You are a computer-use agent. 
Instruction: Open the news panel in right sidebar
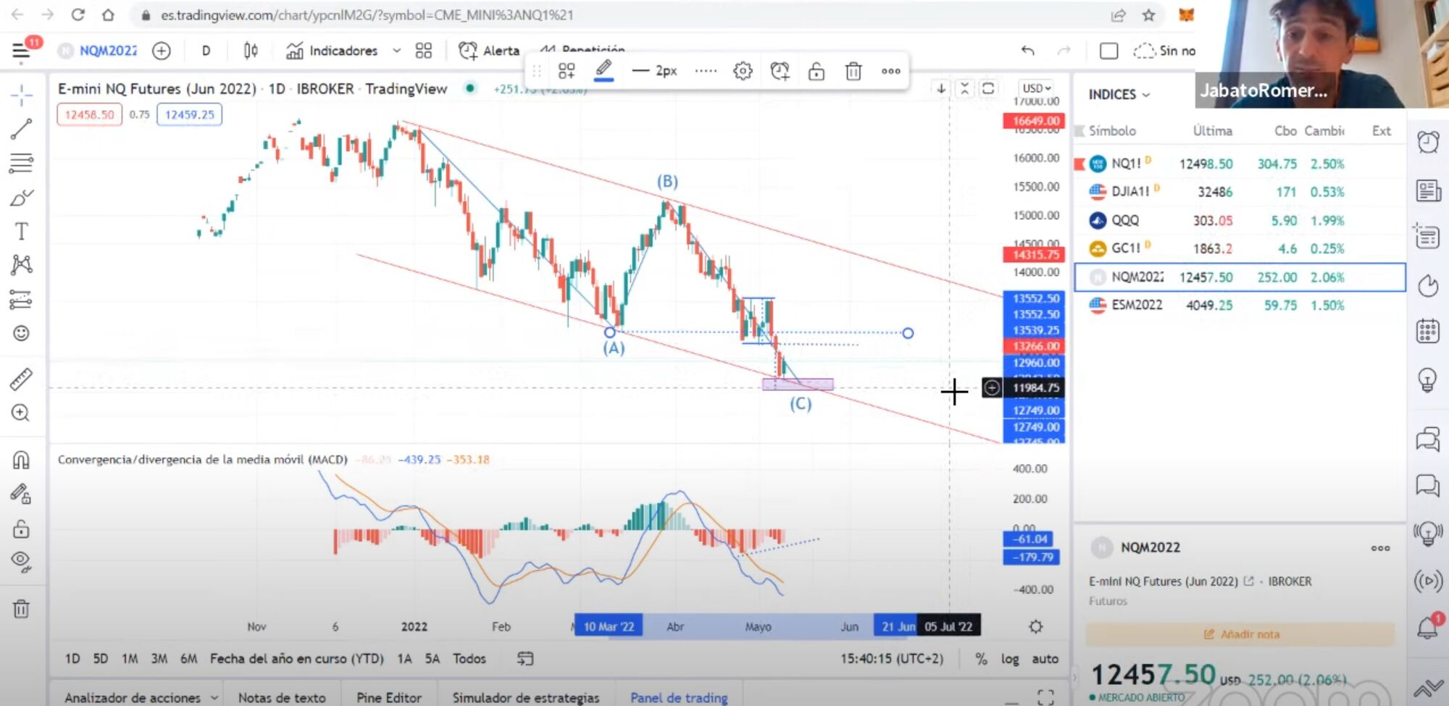[1428, 190]
